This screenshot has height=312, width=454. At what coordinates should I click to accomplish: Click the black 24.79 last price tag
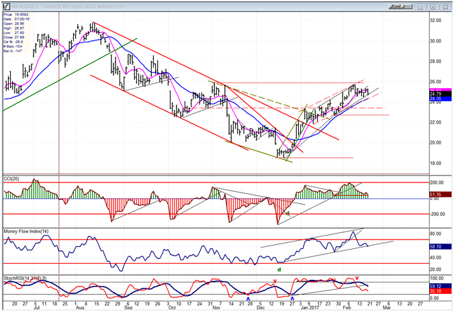coord(440,94)
